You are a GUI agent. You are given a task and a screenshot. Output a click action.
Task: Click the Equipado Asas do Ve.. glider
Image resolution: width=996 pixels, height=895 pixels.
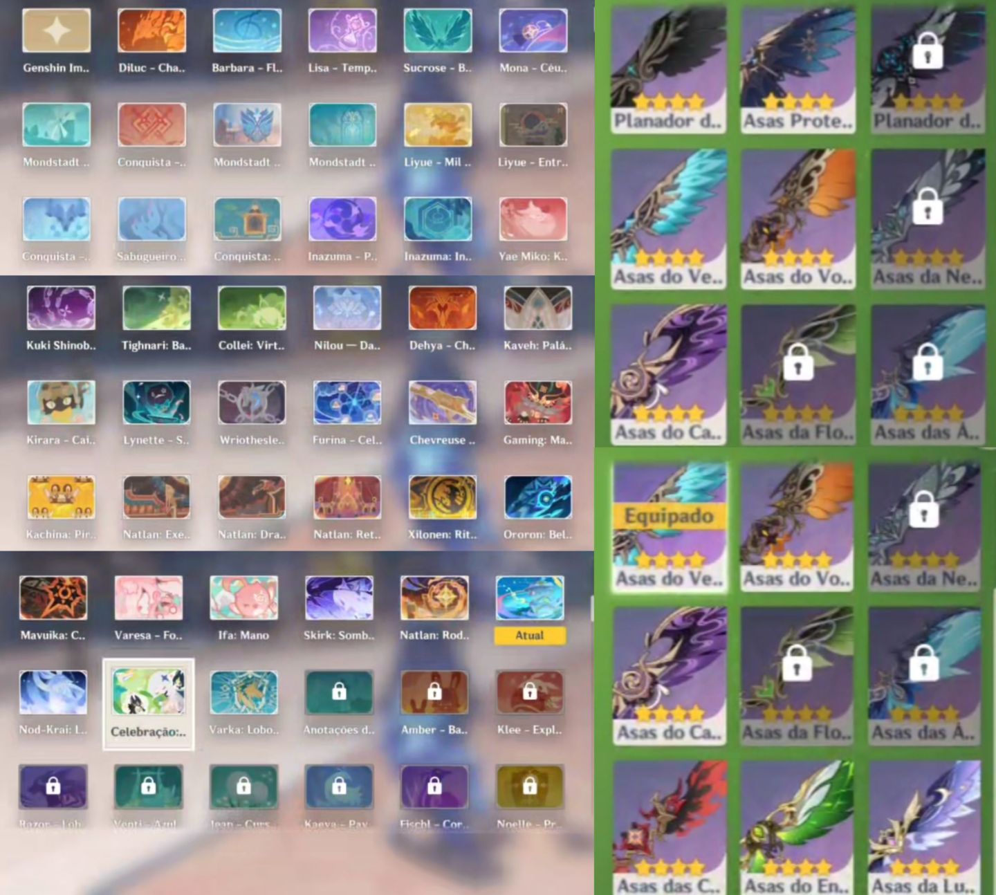pos(670,526)
